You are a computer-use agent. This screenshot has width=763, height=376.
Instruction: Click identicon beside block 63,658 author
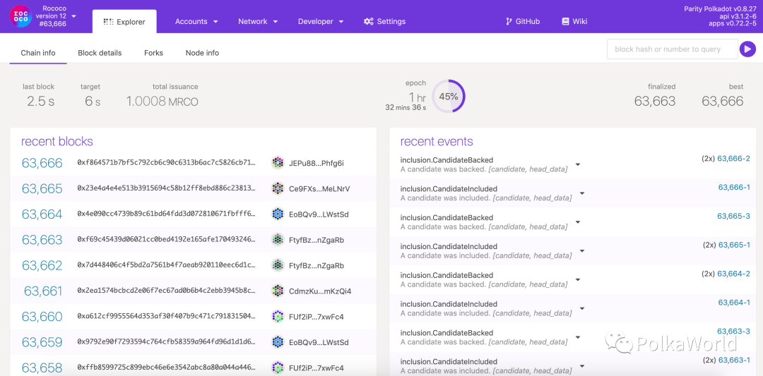[x=278, y=368]
